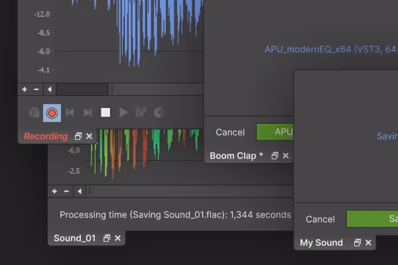Viewport: 398px width, 265px height.
Task: Click the green APU progress bar
Action: pyautogui.click(x=275, y=132)
